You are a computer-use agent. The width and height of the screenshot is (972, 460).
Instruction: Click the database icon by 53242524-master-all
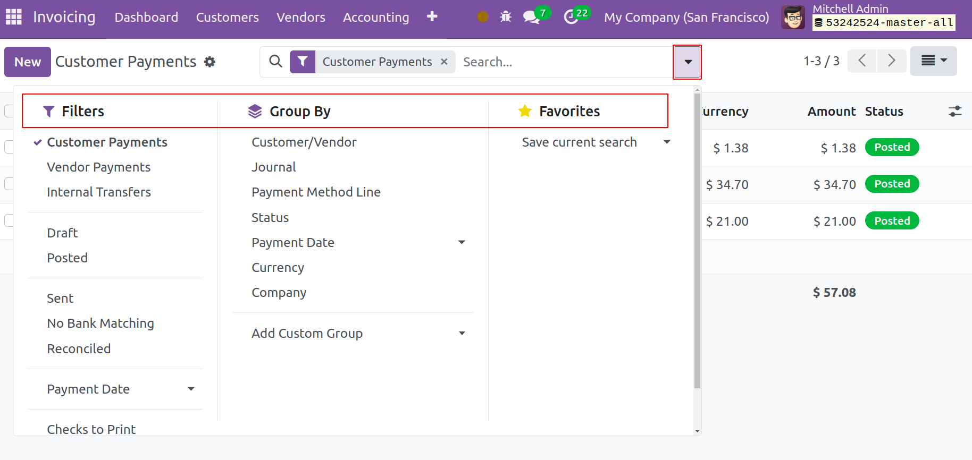coord(819,23)
